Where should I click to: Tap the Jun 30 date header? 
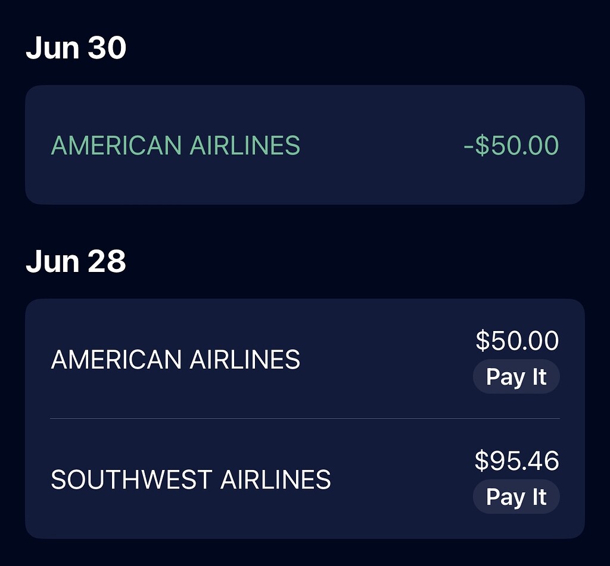(74, 47)
